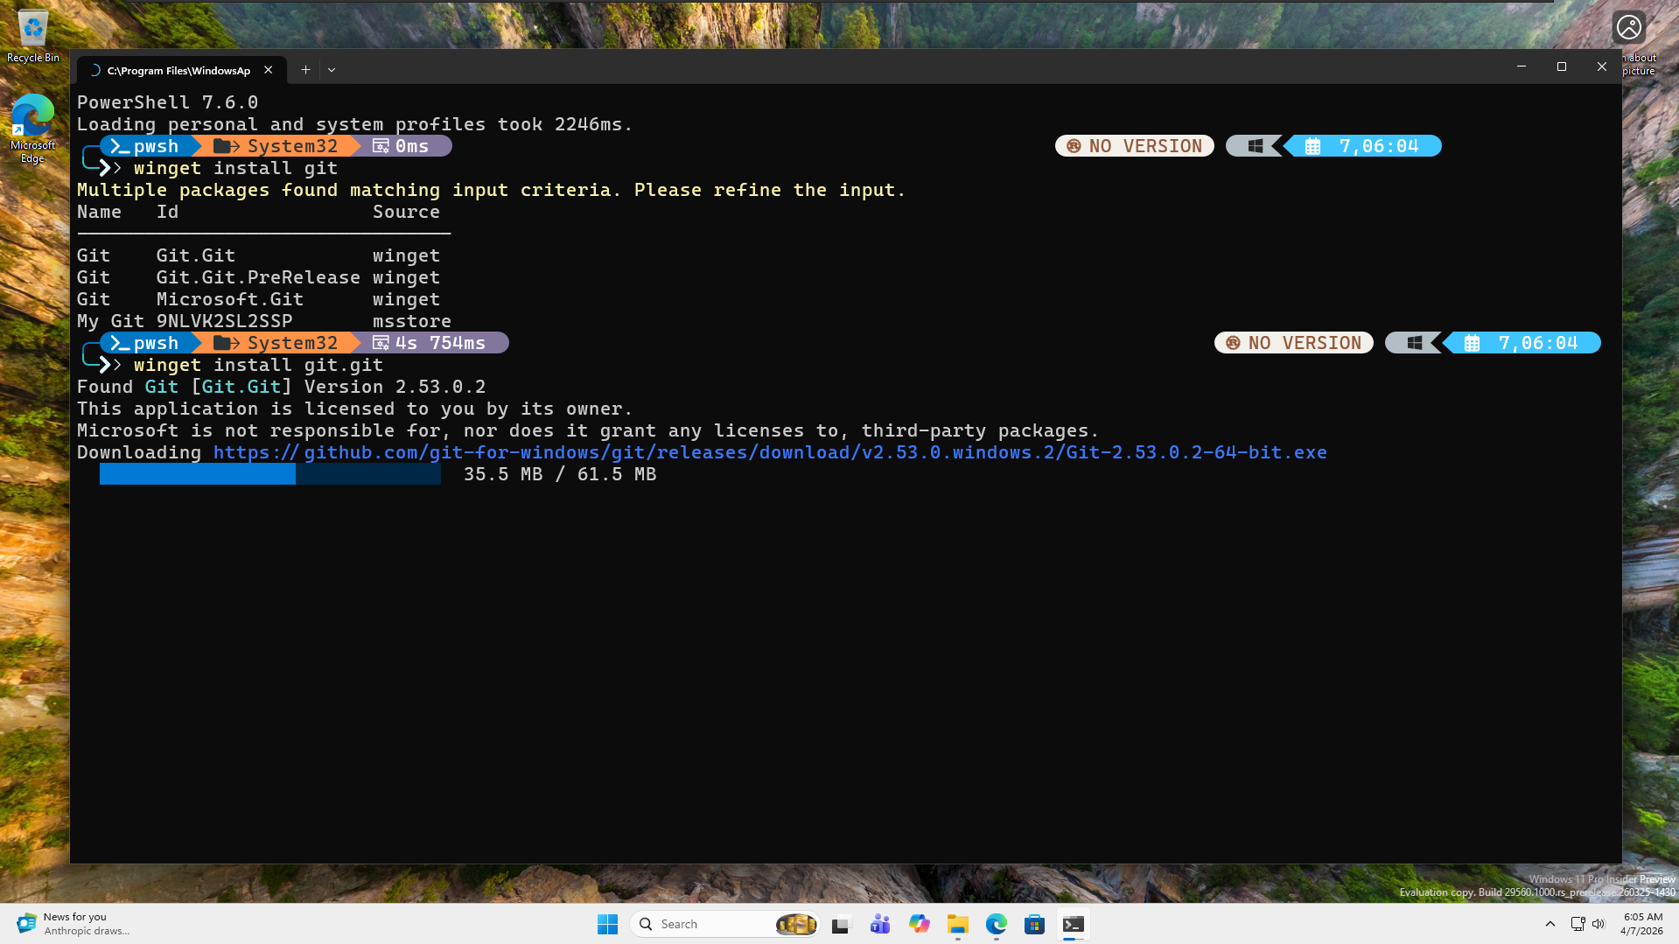Open Edge browser from the taskbar

point(996,924)
